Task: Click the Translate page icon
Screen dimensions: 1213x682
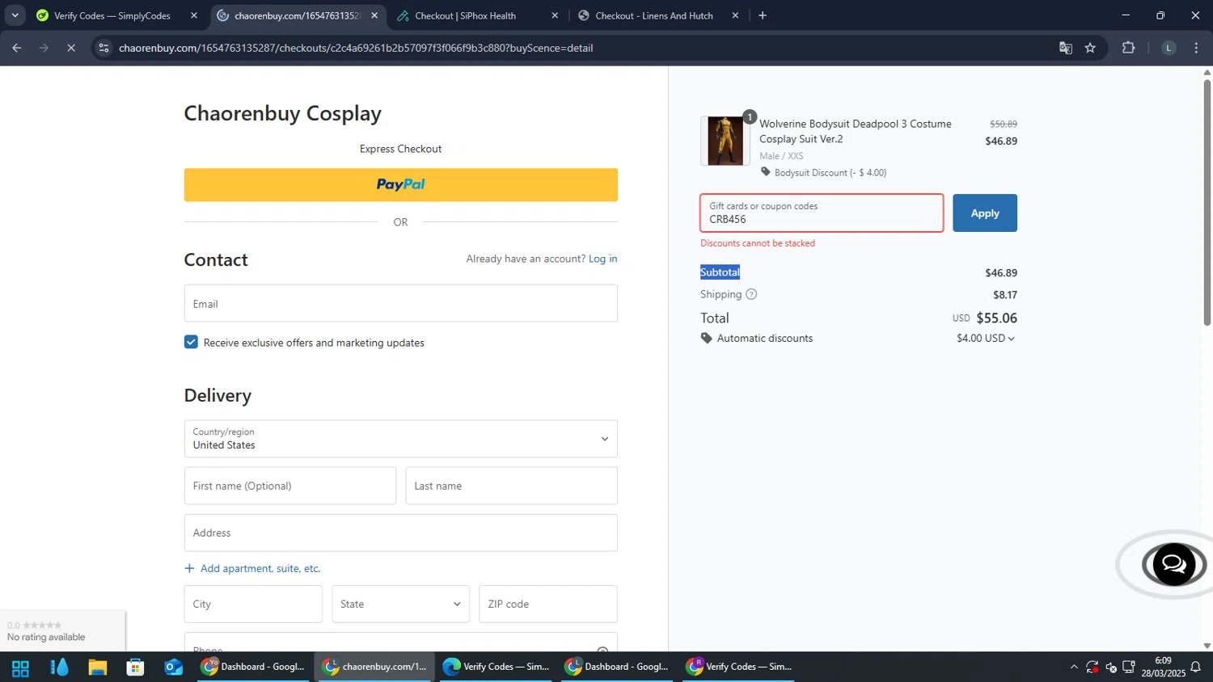Action: [x=1066, y=48]
